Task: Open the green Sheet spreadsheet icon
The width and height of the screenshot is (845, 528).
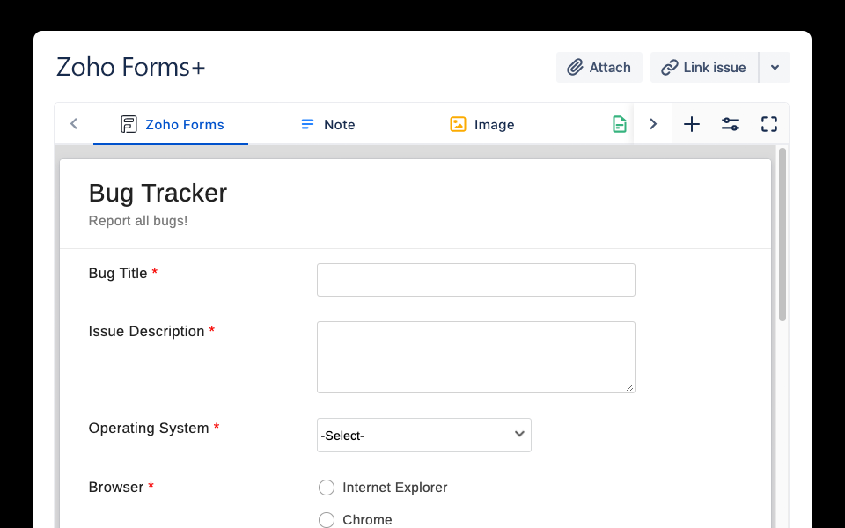Action: (x=620, y=124)
